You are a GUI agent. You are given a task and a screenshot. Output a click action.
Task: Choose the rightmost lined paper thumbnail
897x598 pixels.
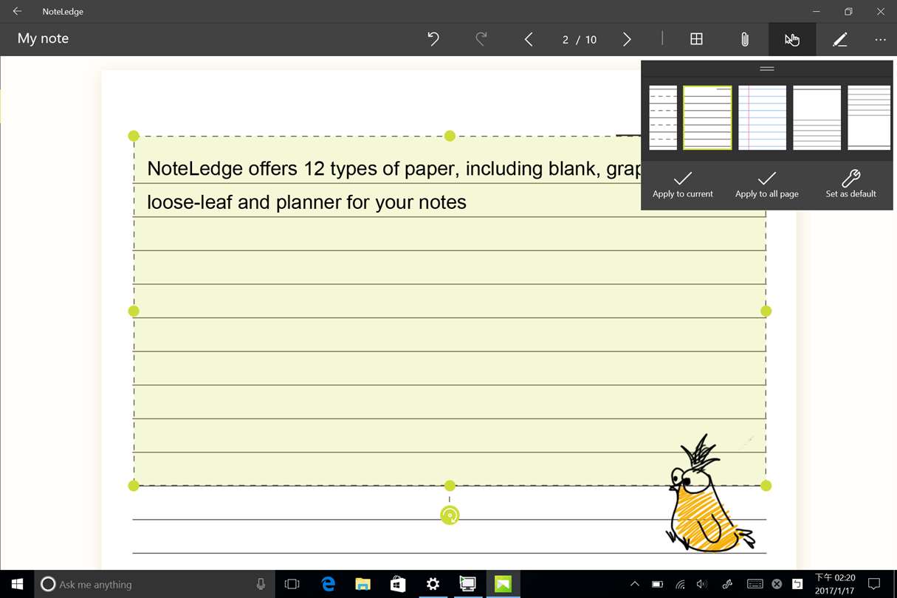(869, 118)
